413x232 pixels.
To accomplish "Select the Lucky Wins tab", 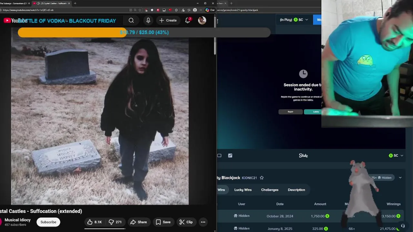I will [x=243, y=190].
